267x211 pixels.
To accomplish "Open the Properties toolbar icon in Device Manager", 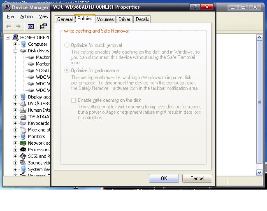I will point(44,26).
